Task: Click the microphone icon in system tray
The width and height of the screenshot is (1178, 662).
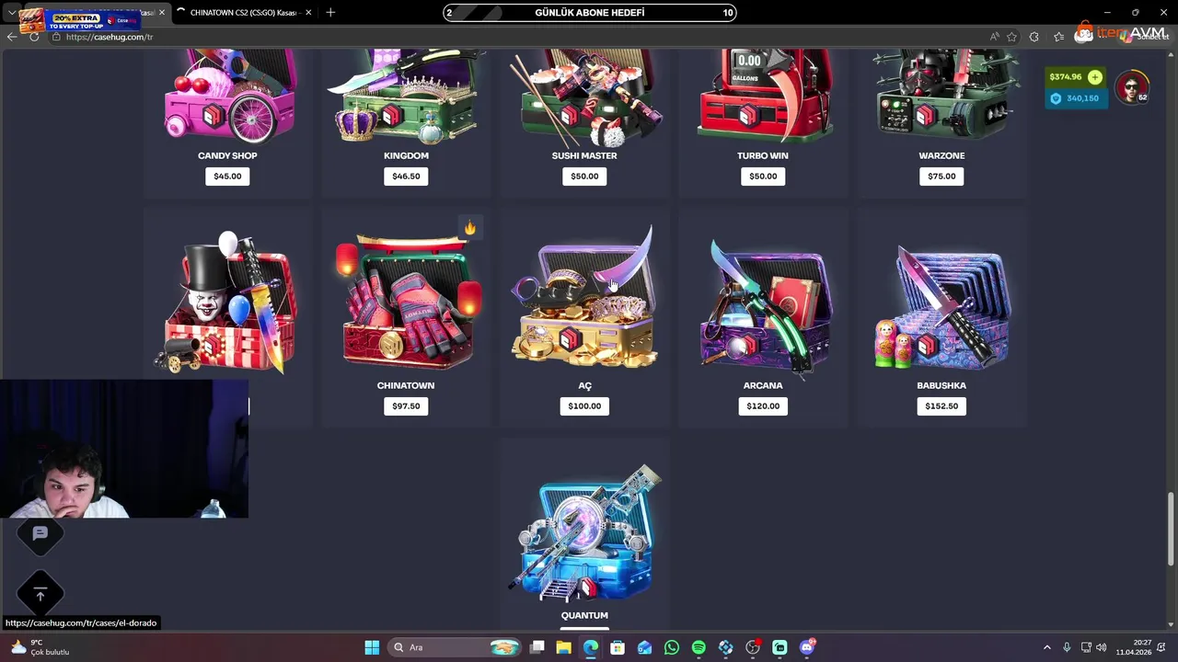Action: tap(1067, 647)
